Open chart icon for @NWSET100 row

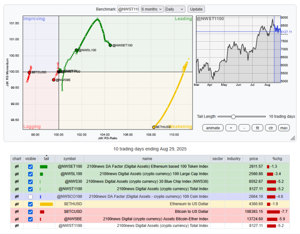[17, 166]
